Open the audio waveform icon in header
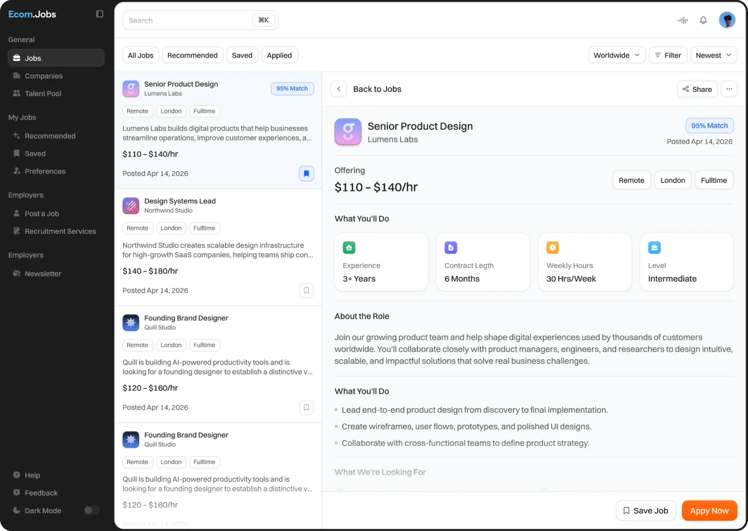Viewport: 748px width, 531px height. pyautogui.click(x=683, y=20)
